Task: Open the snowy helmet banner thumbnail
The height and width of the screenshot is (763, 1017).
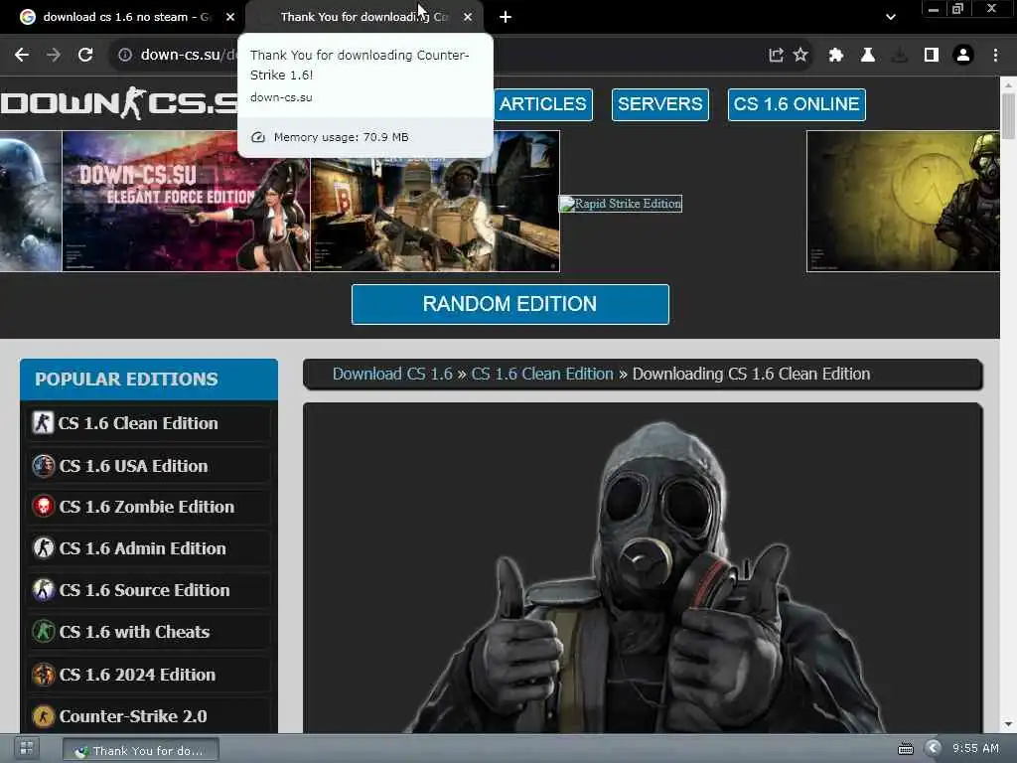Action: [x=31, y=201]
